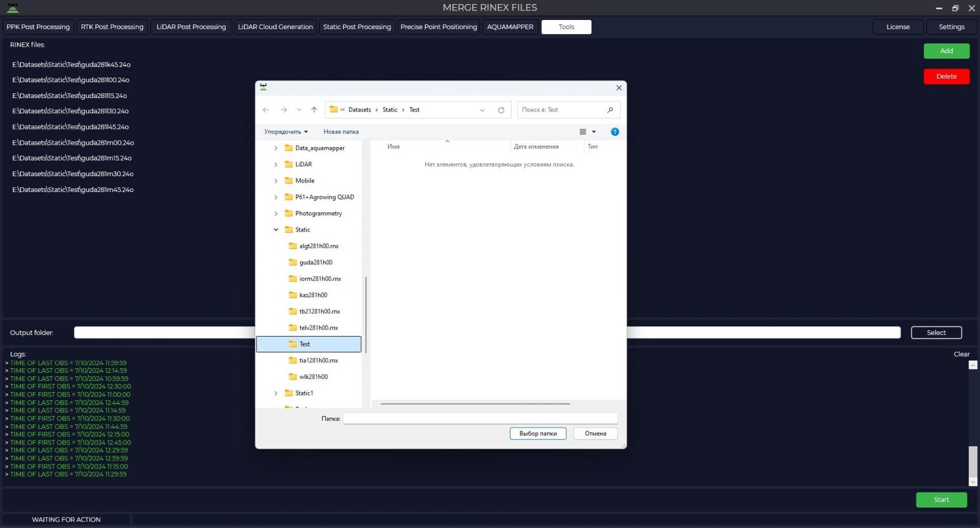The width and height of the screenshot is (980, 528).
Task: Select file guda281m00.24o in list
Action: [x=73, y=143]
